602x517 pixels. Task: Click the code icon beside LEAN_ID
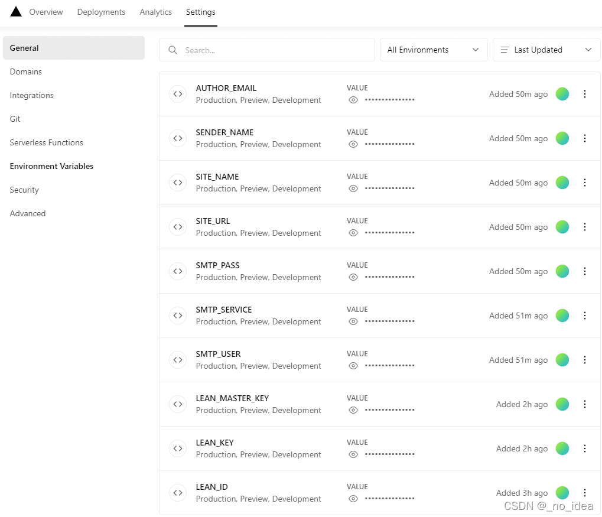178,493
